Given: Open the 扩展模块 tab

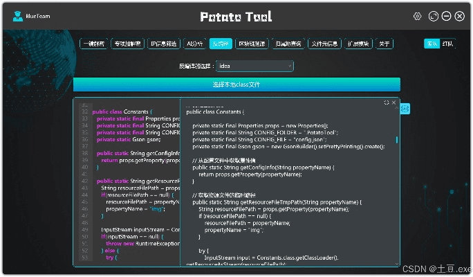Looking at the screenshot, I should pos(358,44).
